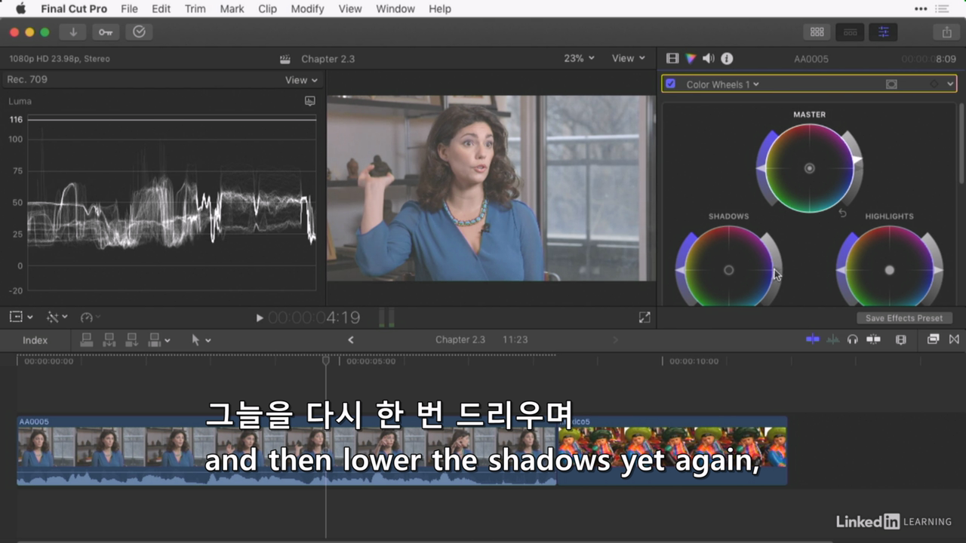This screenshot has height=543, width=966.
Task: Click the clapperboard icon beside Chapter 2.3
Action: coord(285,59)
